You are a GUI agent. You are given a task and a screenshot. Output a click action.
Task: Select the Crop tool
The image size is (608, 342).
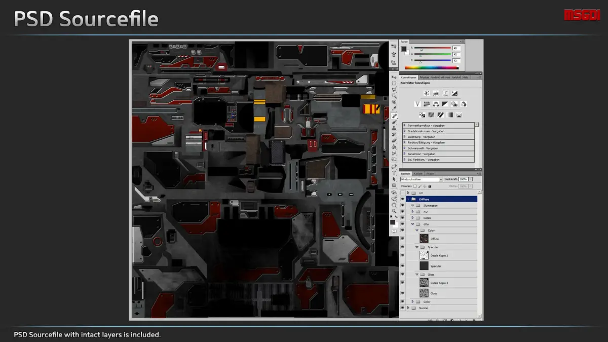394,102
